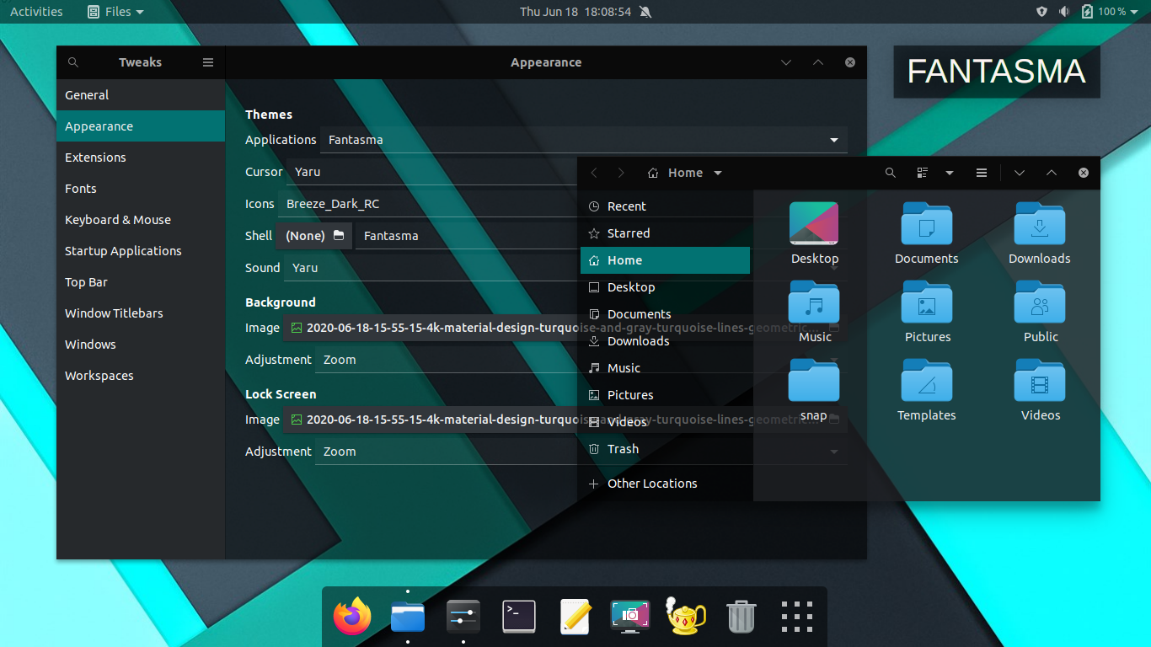Click the forward arrow in Files window
Screen dimensions: 1151x647
pos(621,173)
